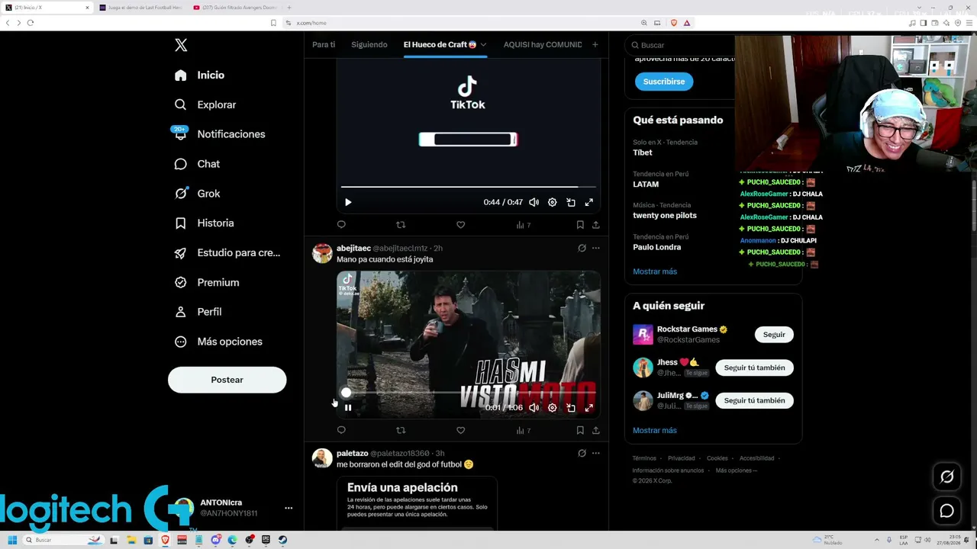977x549 pixels.
Task: Bookmark abejitaec's post
Action: tap(580, 431)
